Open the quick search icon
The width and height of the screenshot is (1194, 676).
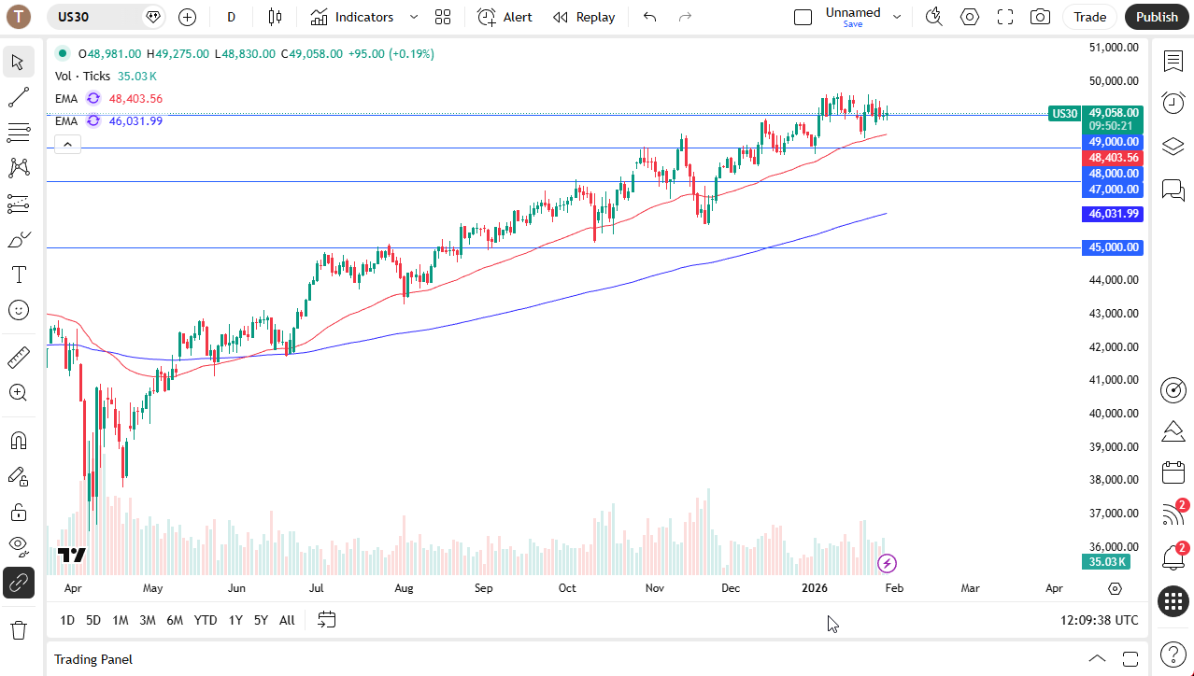pos(933,17)
